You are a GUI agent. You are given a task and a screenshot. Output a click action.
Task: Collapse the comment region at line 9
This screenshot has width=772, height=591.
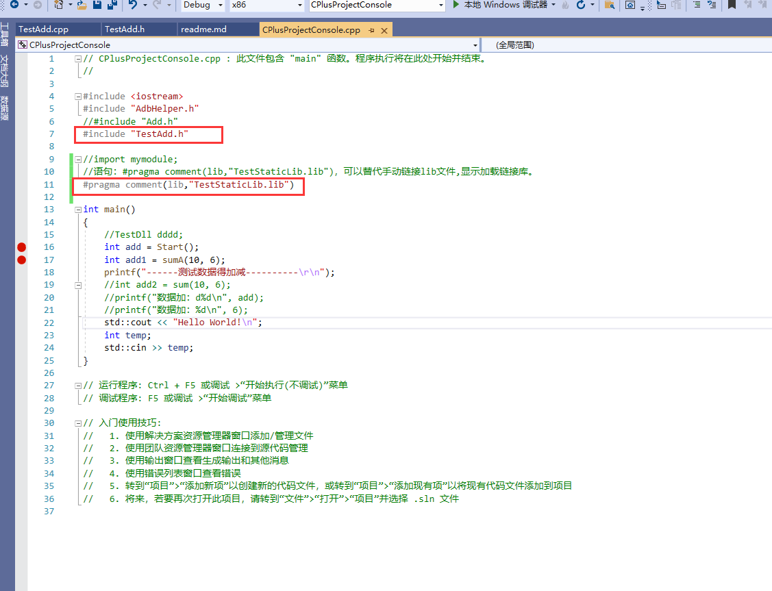[x=78, y=160]
